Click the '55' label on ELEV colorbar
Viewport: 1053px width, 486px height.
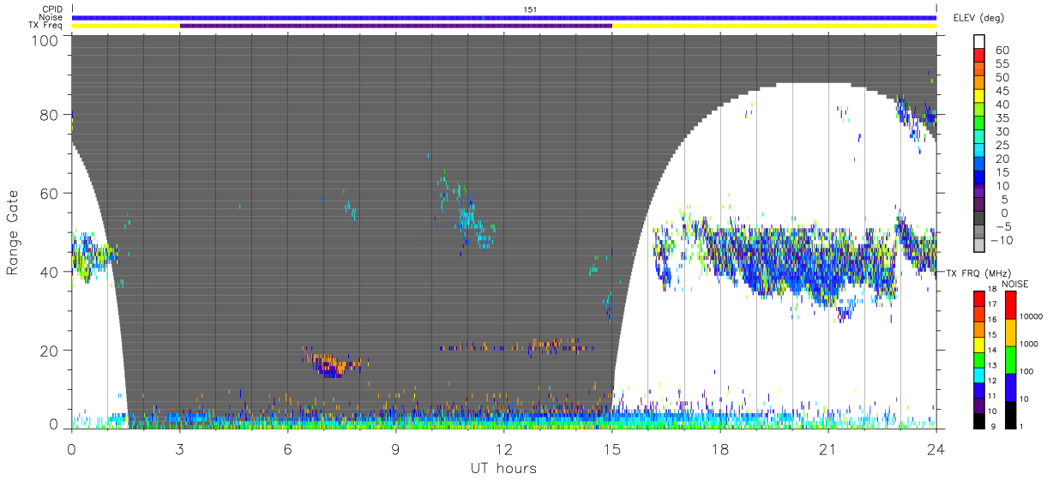coord(1002,63)
